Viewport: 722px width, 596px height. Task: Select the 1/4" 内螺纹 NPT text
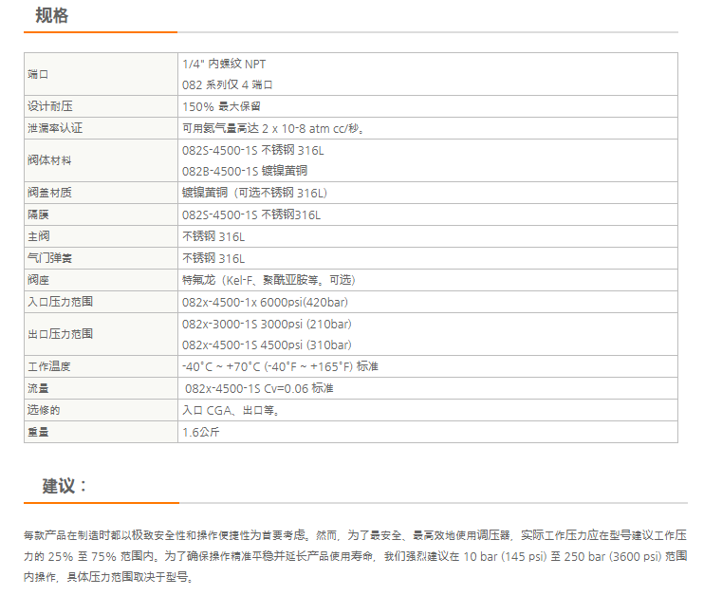coord(224,64)
